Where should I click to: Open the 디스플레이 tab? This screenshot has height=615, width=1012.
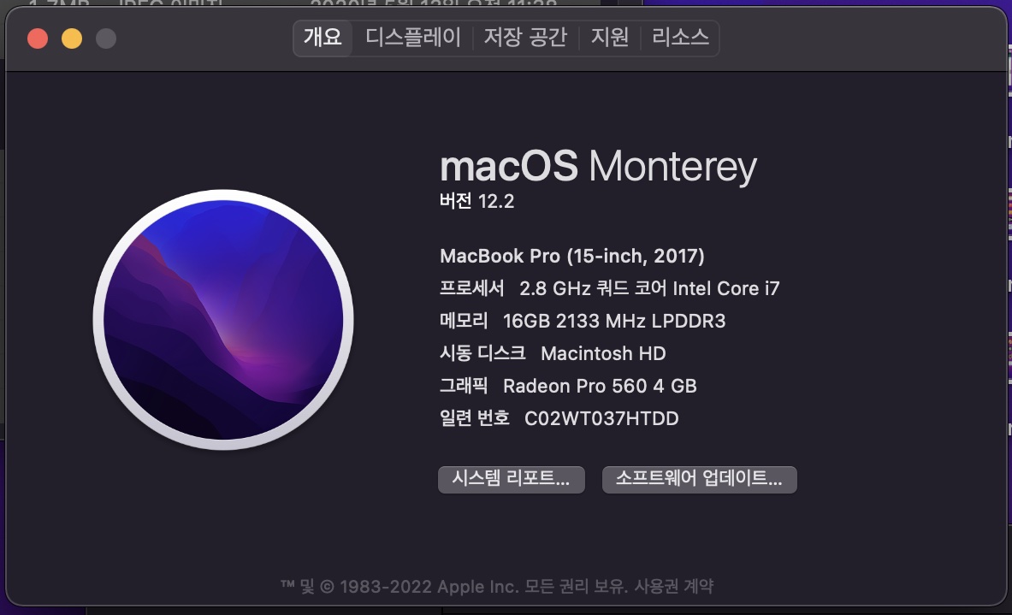[413, 38]
